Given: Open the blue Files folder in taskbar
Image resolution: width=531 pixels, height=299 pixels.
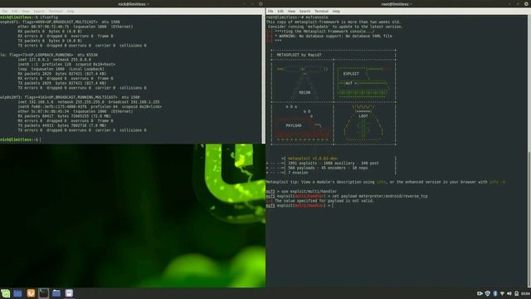Looking at the screenshot, I should click(x=56, y=293).
